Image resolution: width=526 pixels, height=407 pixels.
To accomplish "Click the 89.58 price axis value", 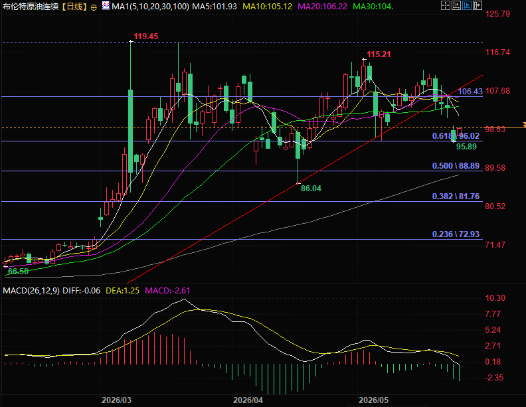I will (495, 167).
